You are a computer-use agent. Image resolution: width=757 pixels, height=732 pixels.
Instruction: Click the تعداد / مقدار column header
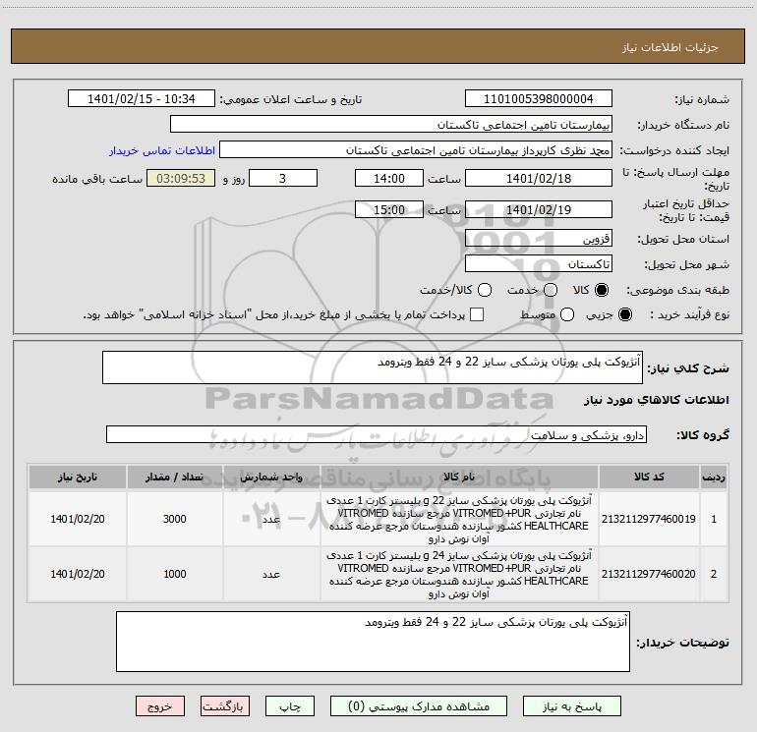(x=174, y=478)
